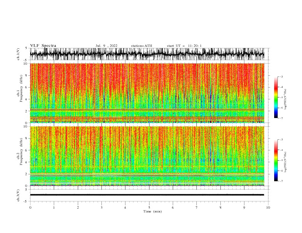Click the ch.1 voltage waveform trace
The width and height of the screenshot is (302, 233).
pos(147,54)
